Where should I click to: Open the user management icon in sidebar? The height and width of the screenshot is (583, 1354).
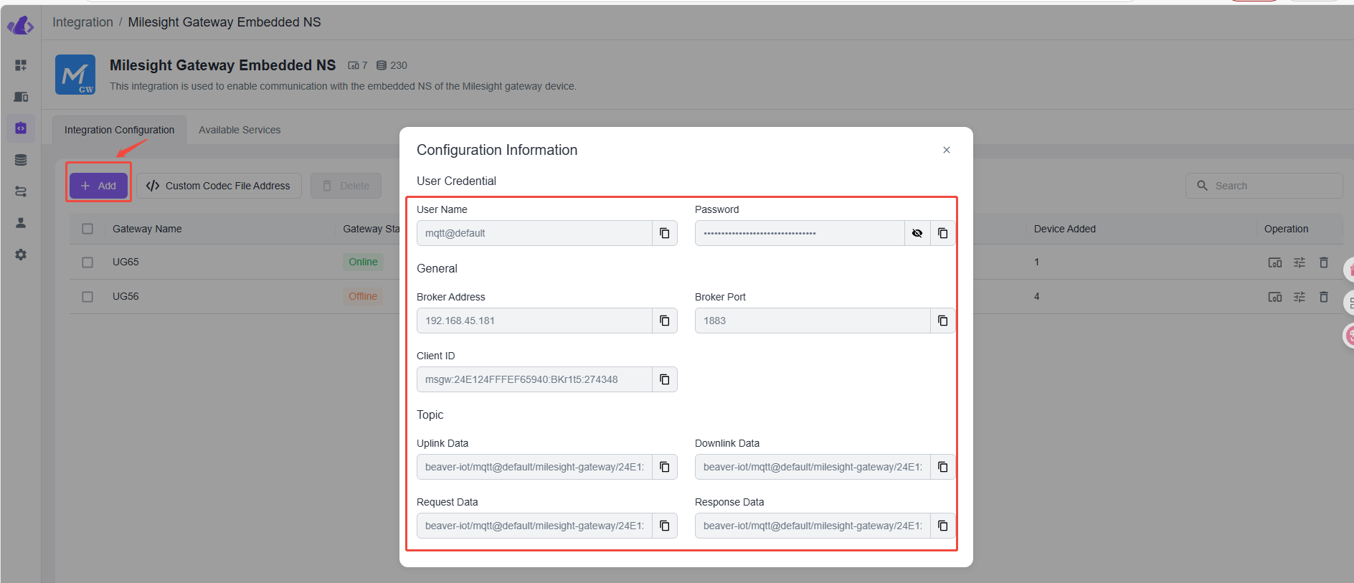[21, 223]
